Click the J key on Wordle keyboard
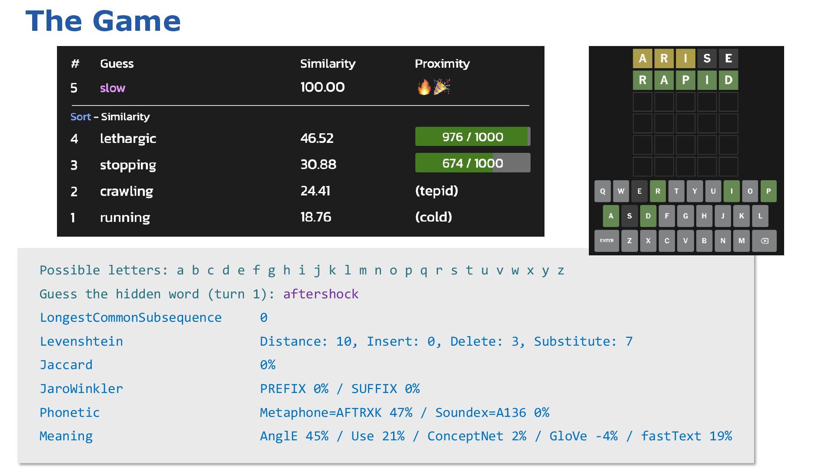This screenshot has height=469, width=835. pyautogui.click(x=723, y=216)
